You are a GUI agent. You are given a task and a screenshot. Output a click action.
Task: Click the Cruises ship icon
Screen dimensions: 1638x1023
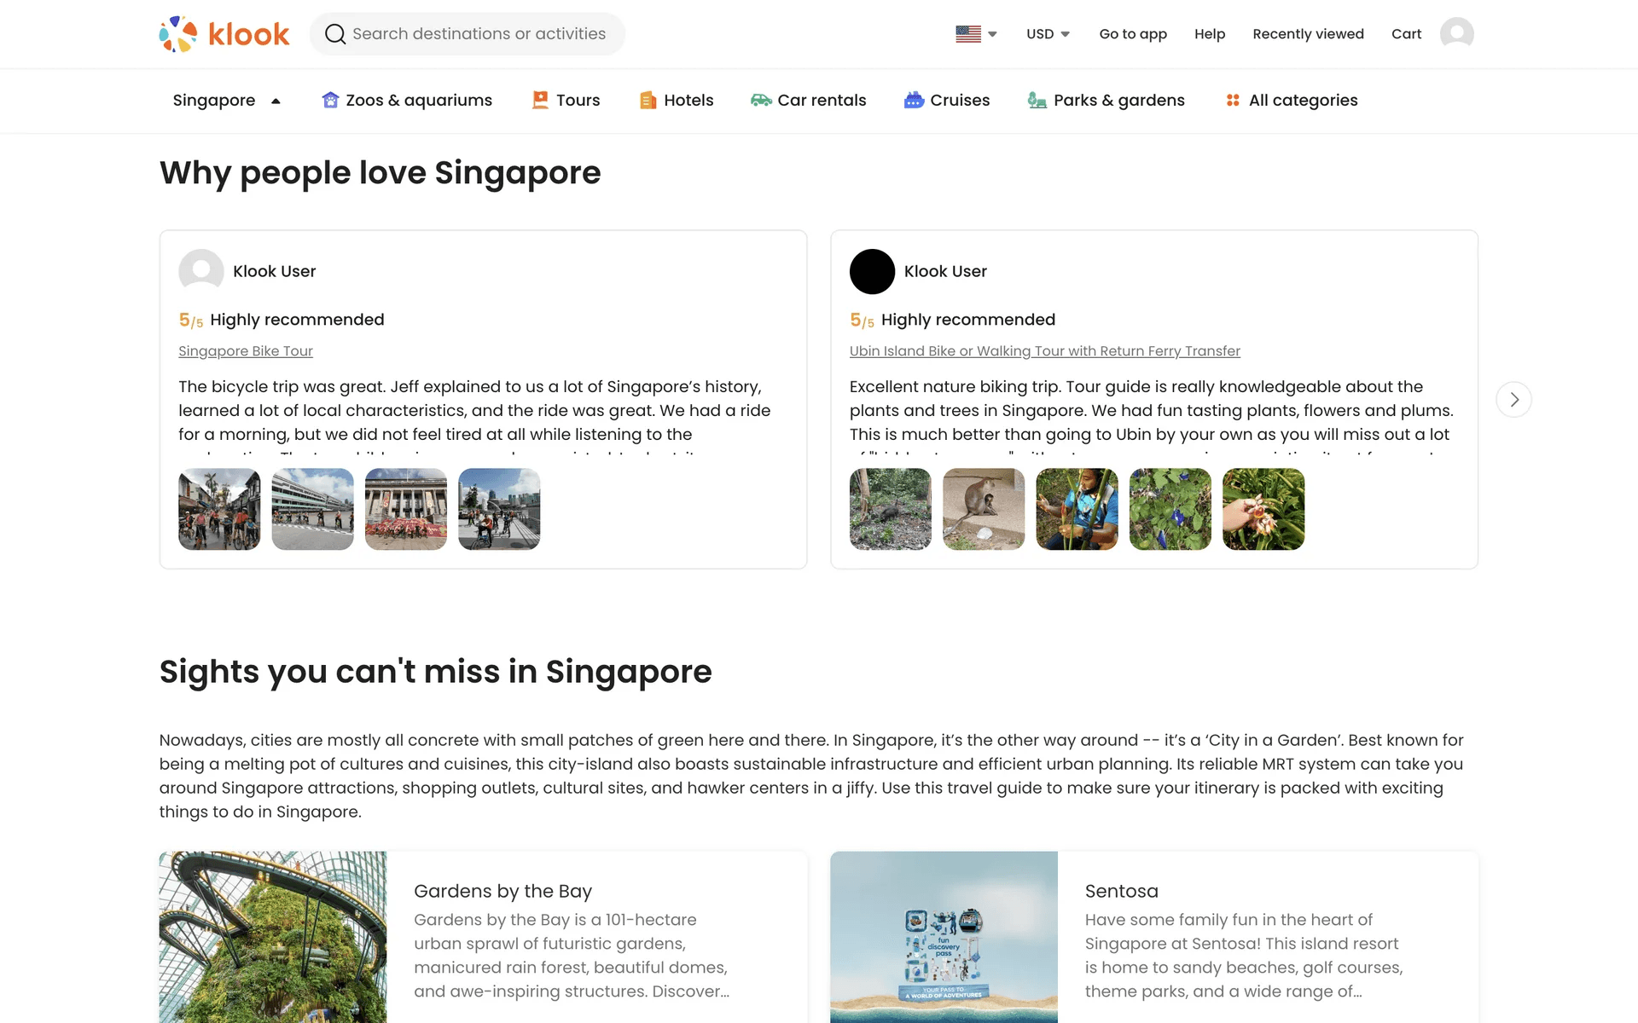[x=914, y=101]
